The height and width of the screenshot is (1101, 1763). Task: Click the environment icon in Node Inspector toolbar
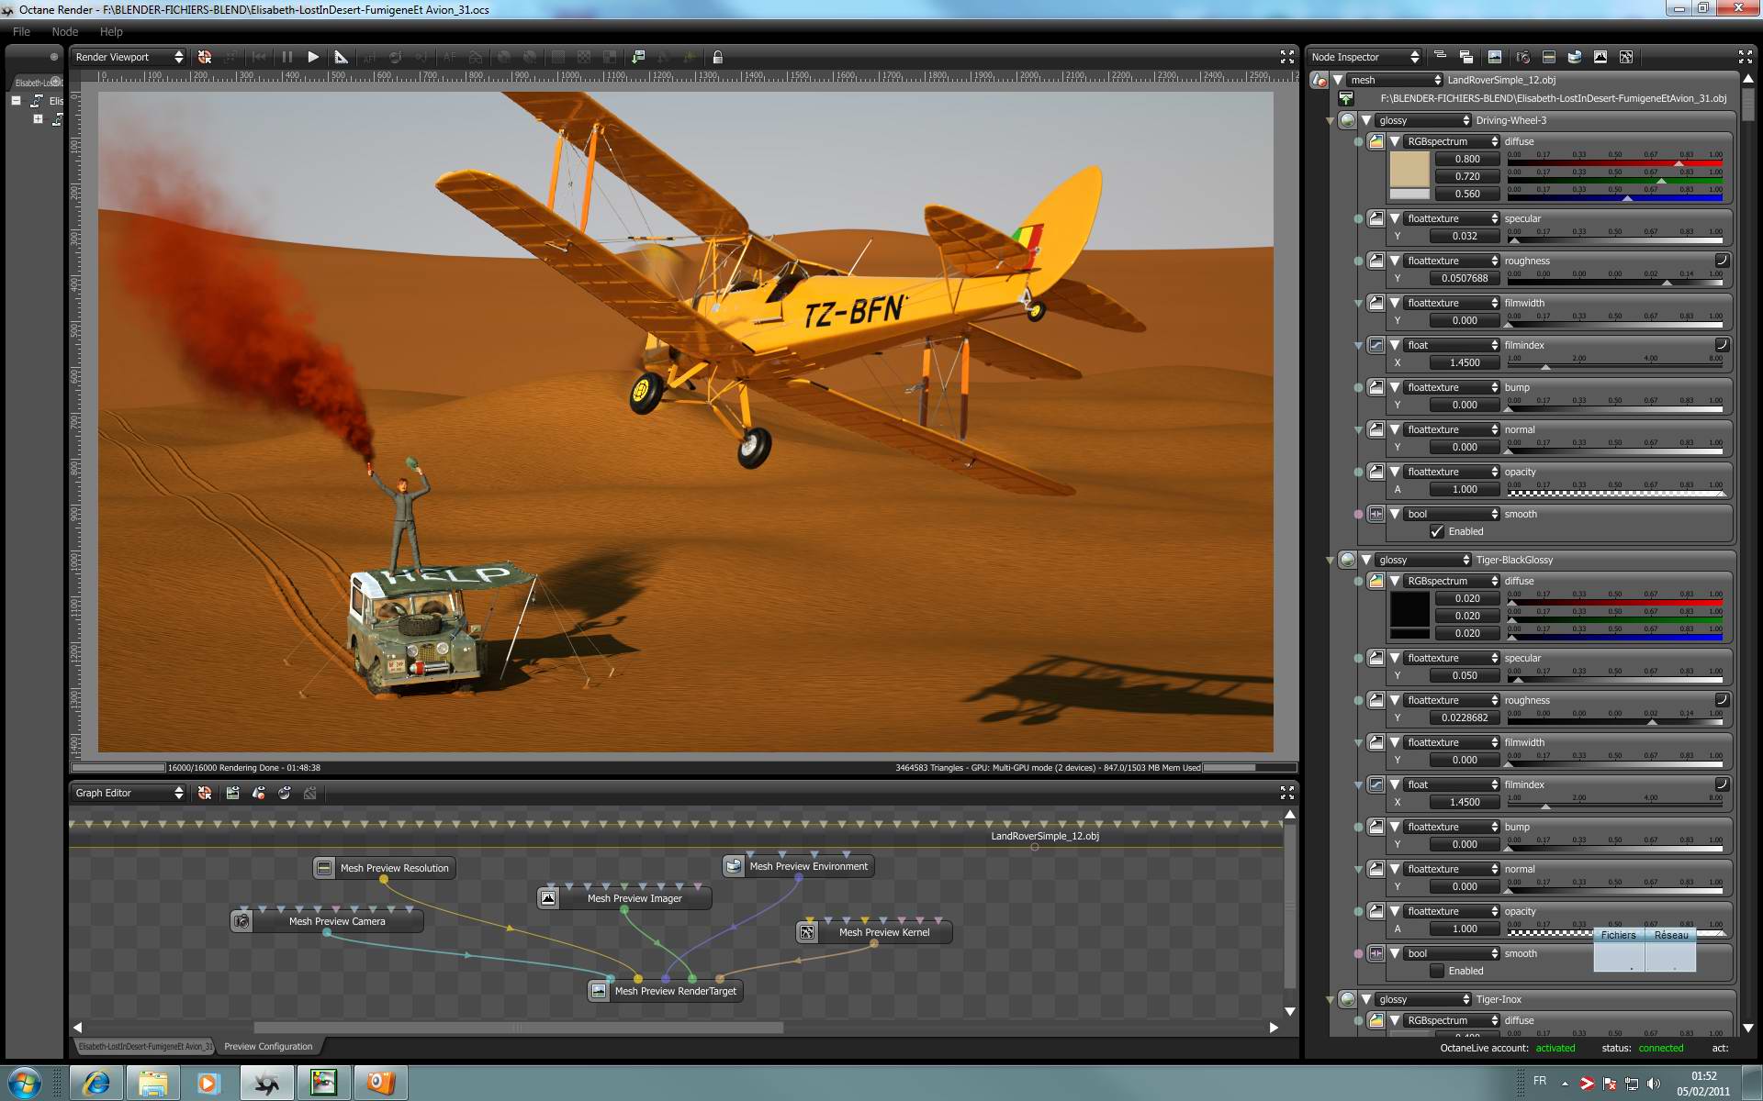tap(1574, 57)
